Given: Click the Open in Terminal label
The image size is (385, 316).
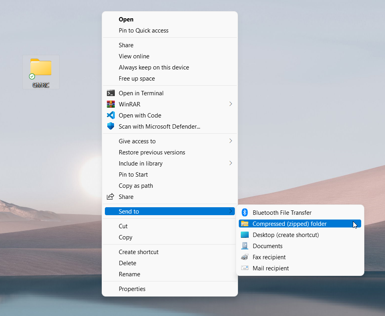Looking at the screenshot, I should tap(141, 93).
